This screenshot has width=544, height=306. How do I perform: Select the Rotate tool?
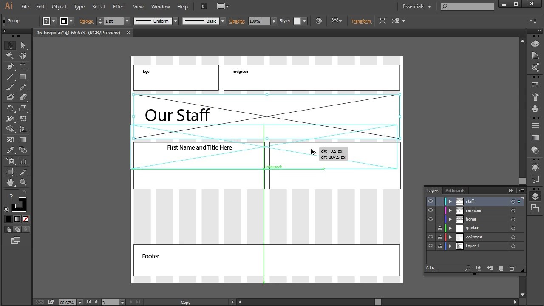point(10,108)
